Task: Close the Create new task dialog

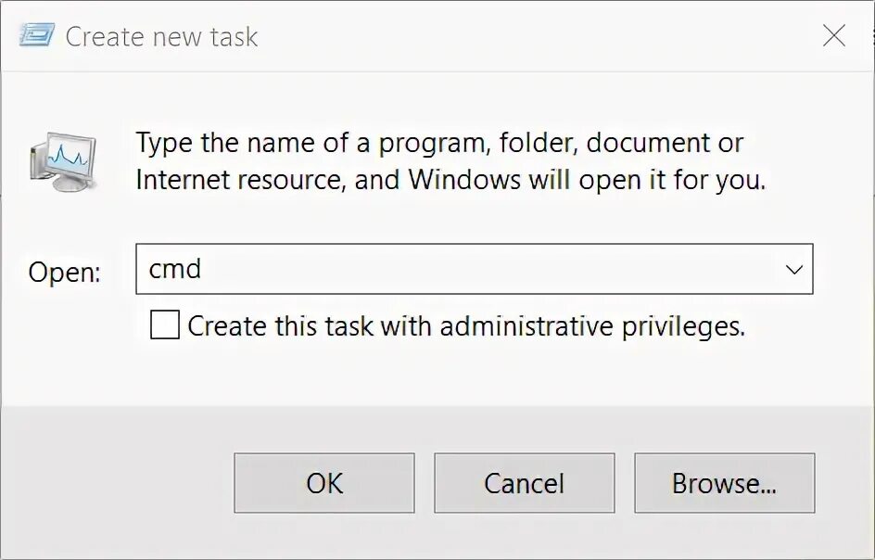Action: pyautogui.click(x=833, y=36)
